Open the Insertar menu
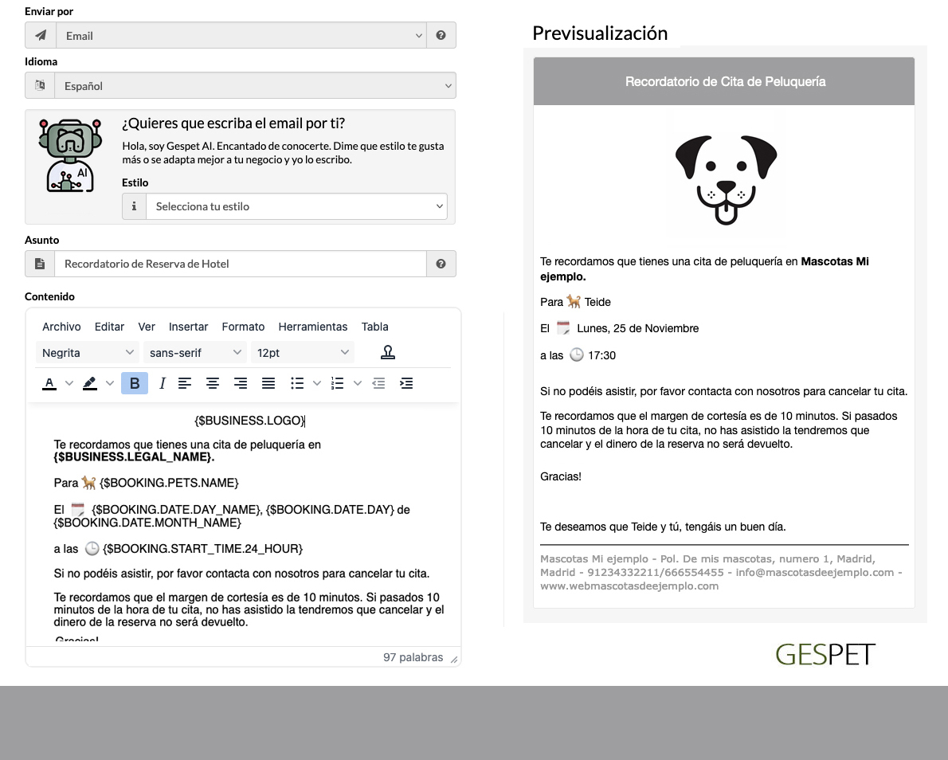Viewport: 948px width, 760px height. [x=188, y=327]
